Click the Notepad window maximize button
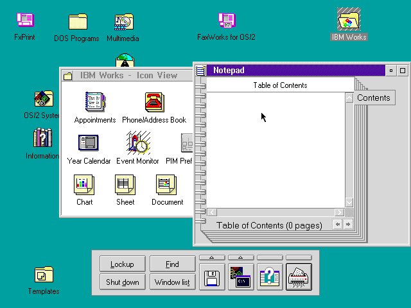411x308 pixels. (x=403, y=71)
